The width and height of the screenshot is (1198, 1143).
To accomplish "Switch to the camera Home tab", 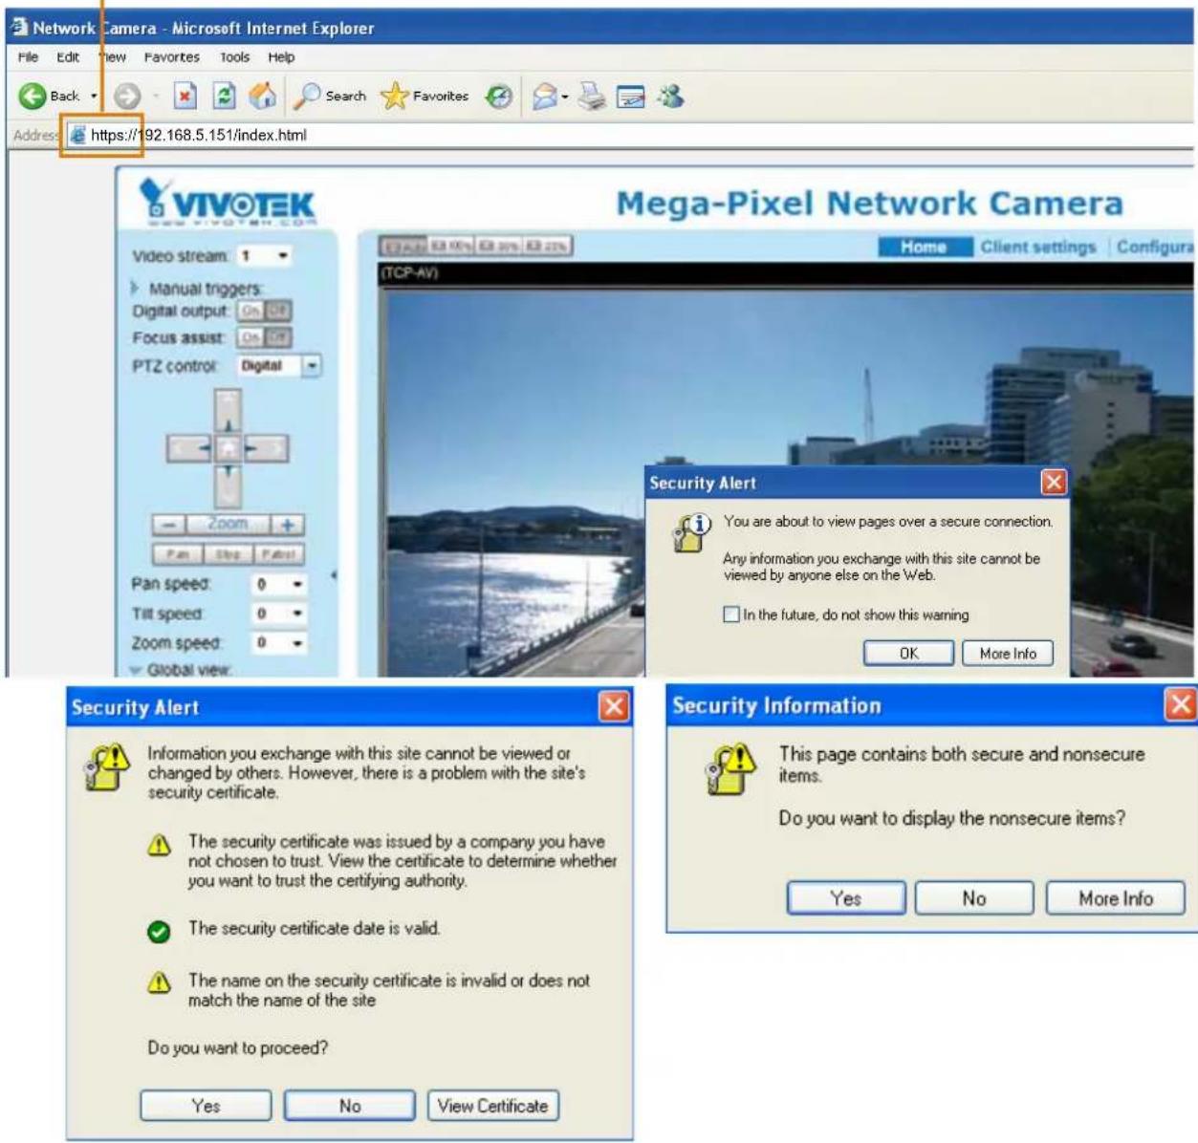I will coord(924,247).
